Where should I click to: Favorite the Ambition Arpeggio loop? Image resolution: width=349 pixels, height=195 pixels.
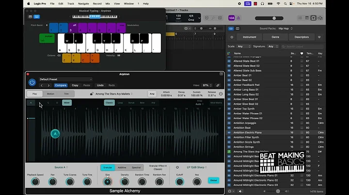(302, 123)
